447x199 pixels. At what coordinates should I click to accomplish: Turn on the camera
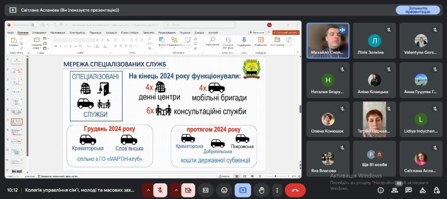188,190
